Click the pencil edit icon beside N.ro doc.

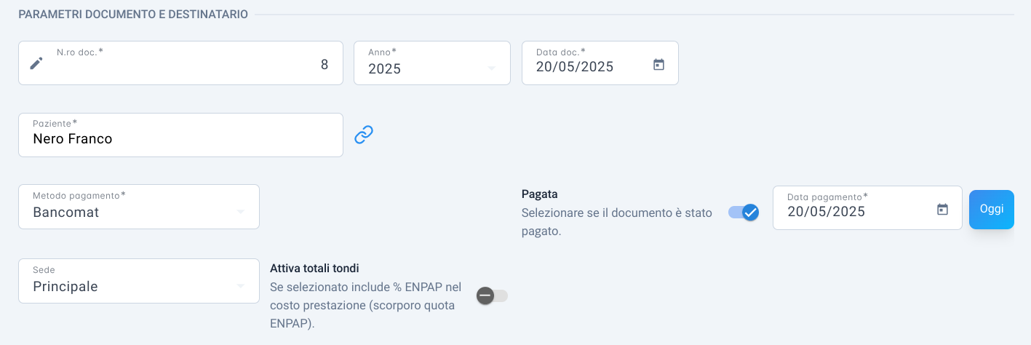pyautogui.click(x=36, y=63)
